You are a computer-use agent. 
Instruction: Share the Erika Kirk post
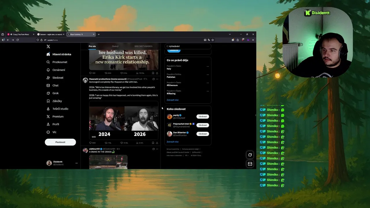pyautogui.click(x=157, y=73)
